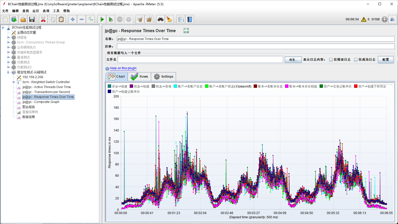Expand the bzm - Weighted Switch Controller node
398x224 pixels.
[x=14, y=82]
